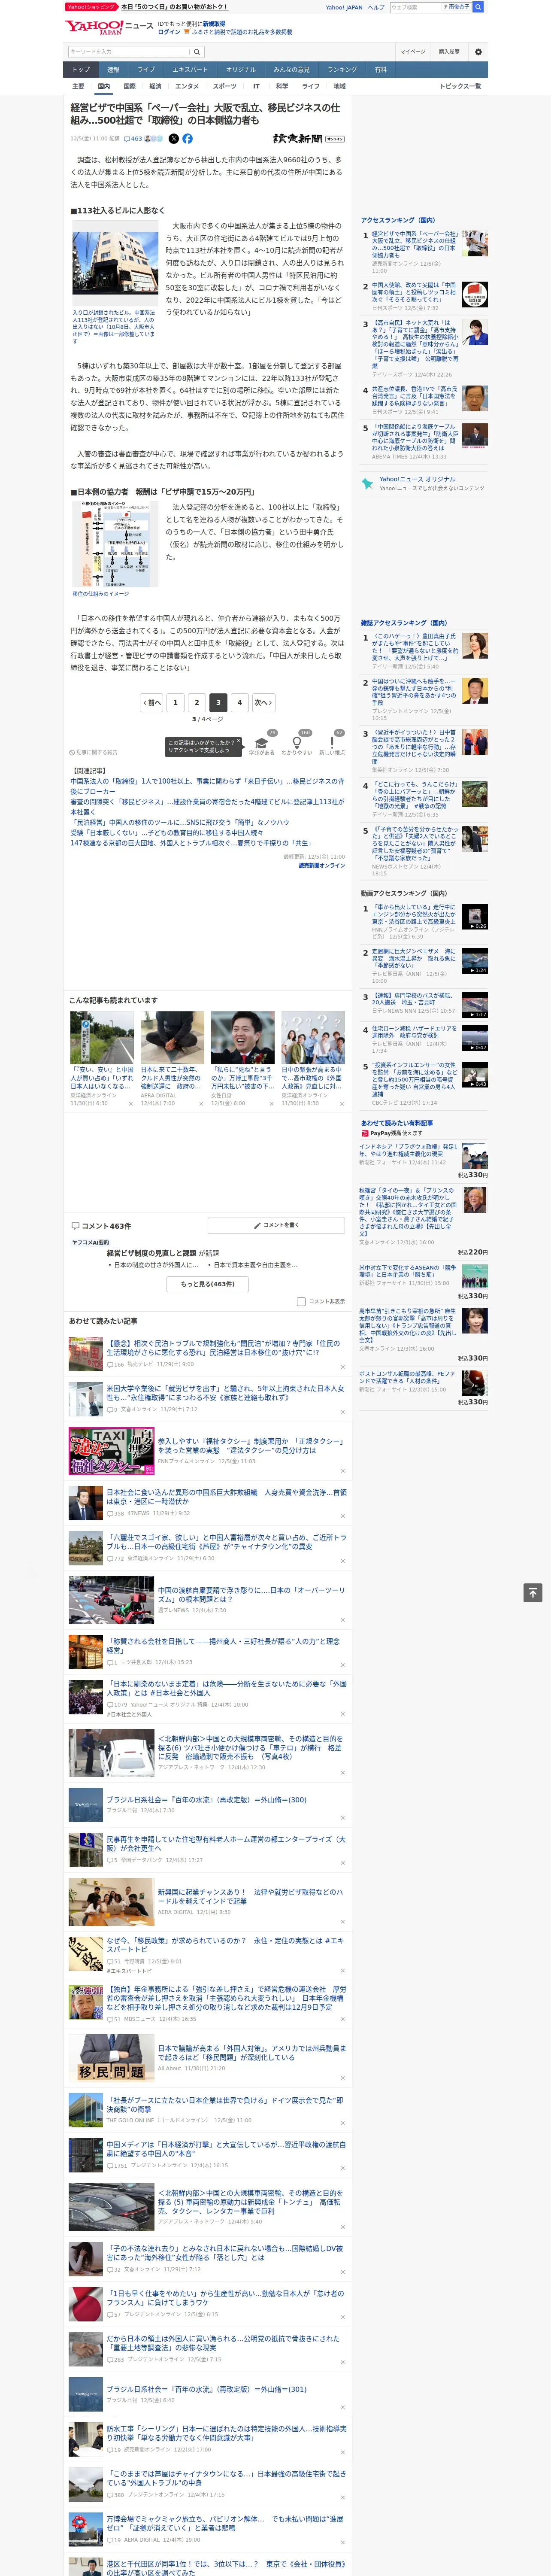Select the ランキング tab

pyautogui.click(x=342, y=70)
